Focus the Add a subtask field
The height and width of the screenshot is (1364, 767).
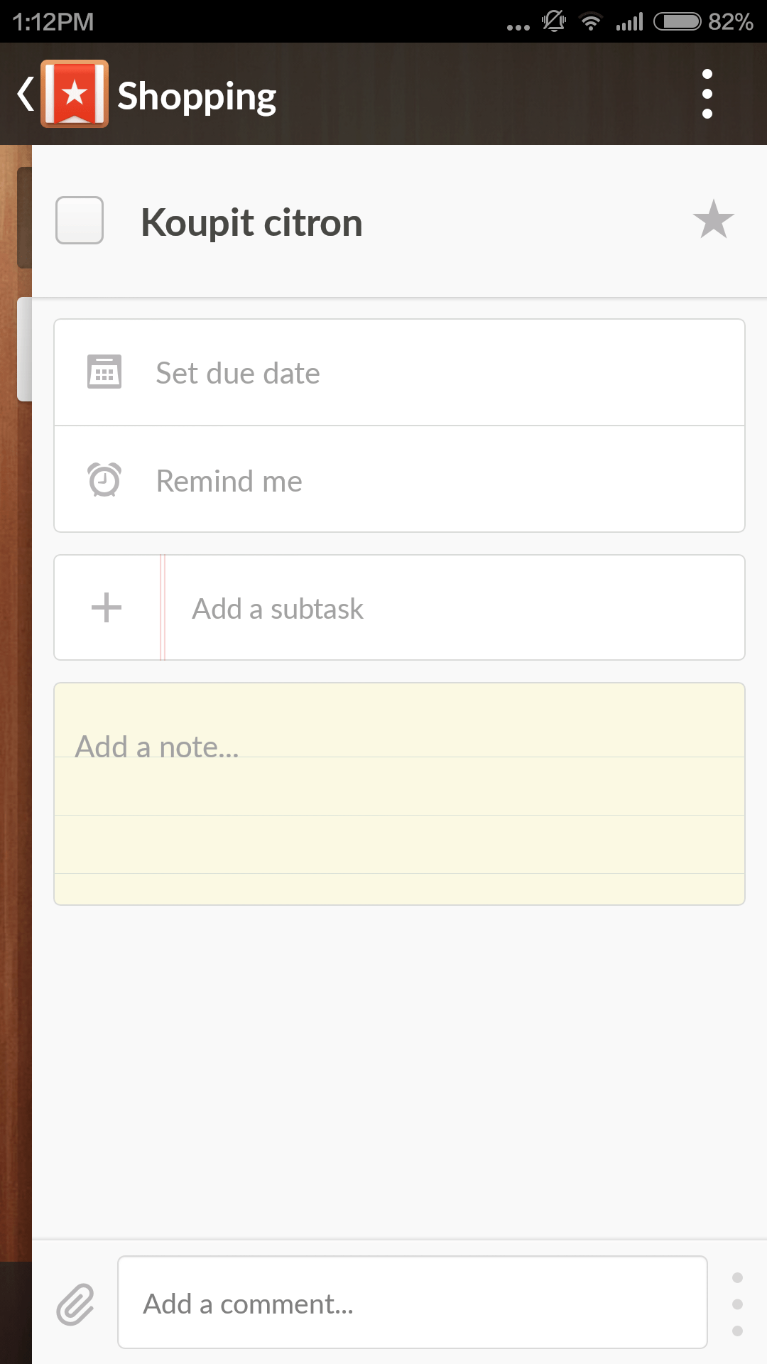[455, 608]
